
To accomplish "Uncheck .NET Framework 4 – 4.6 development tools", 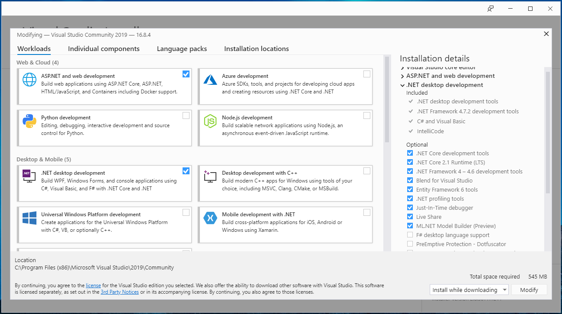I will coord(410,171).
